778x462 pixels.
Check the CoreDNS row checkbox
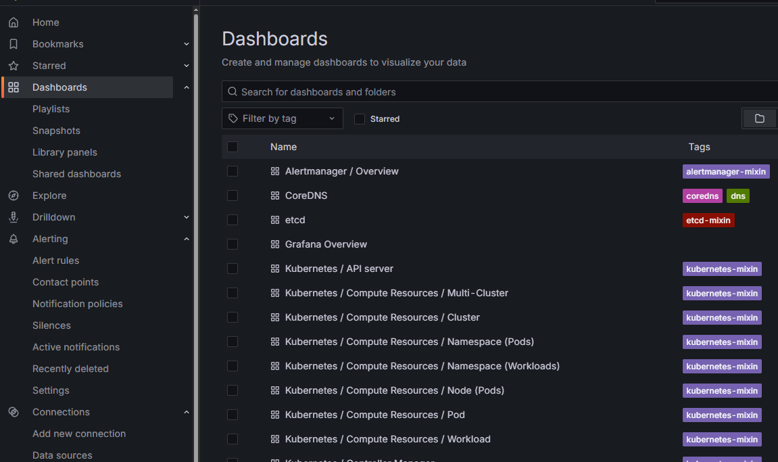(x=233, y=195)
